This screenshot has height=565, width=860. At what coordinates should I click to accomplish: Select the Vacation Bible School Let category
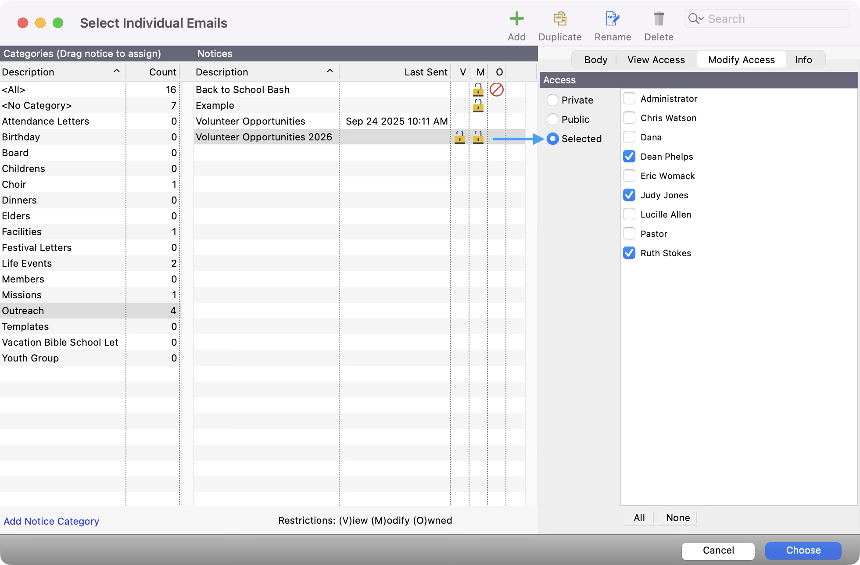90,342
